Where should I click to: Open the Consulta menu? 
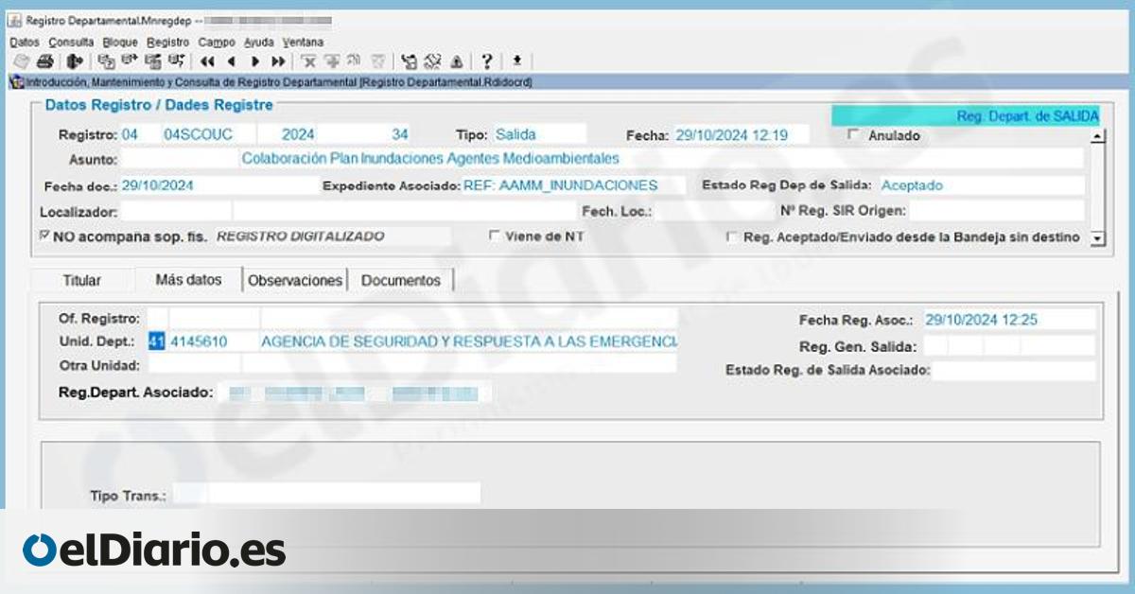[71, 42]
